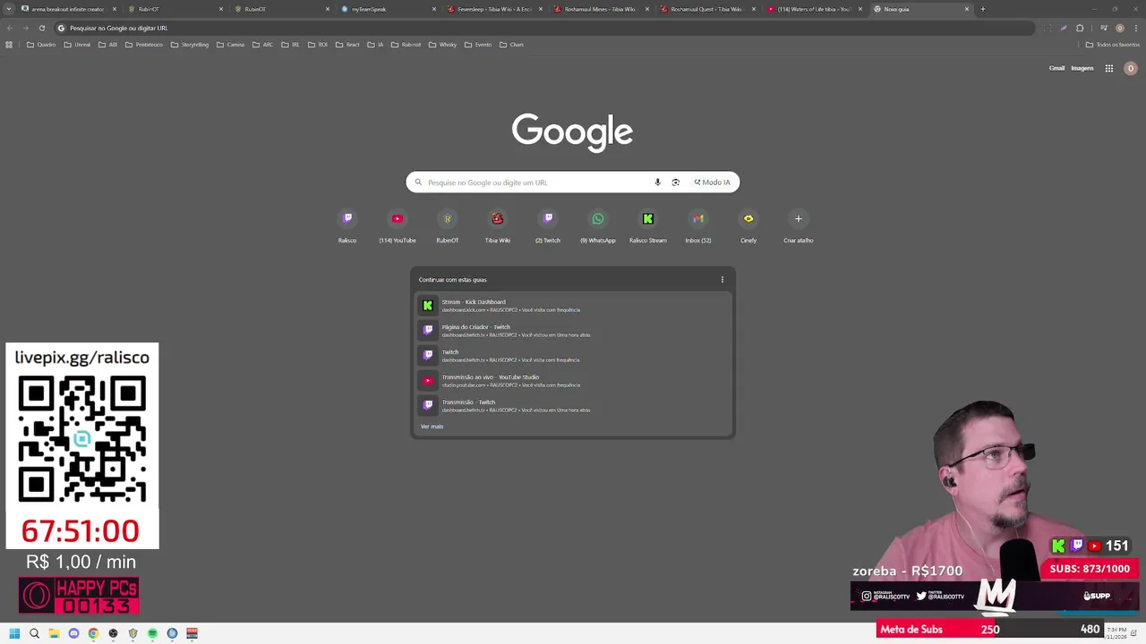1146x644 pixels.
Task: Open Spotify from the taskbar
Action: [152, 633]
